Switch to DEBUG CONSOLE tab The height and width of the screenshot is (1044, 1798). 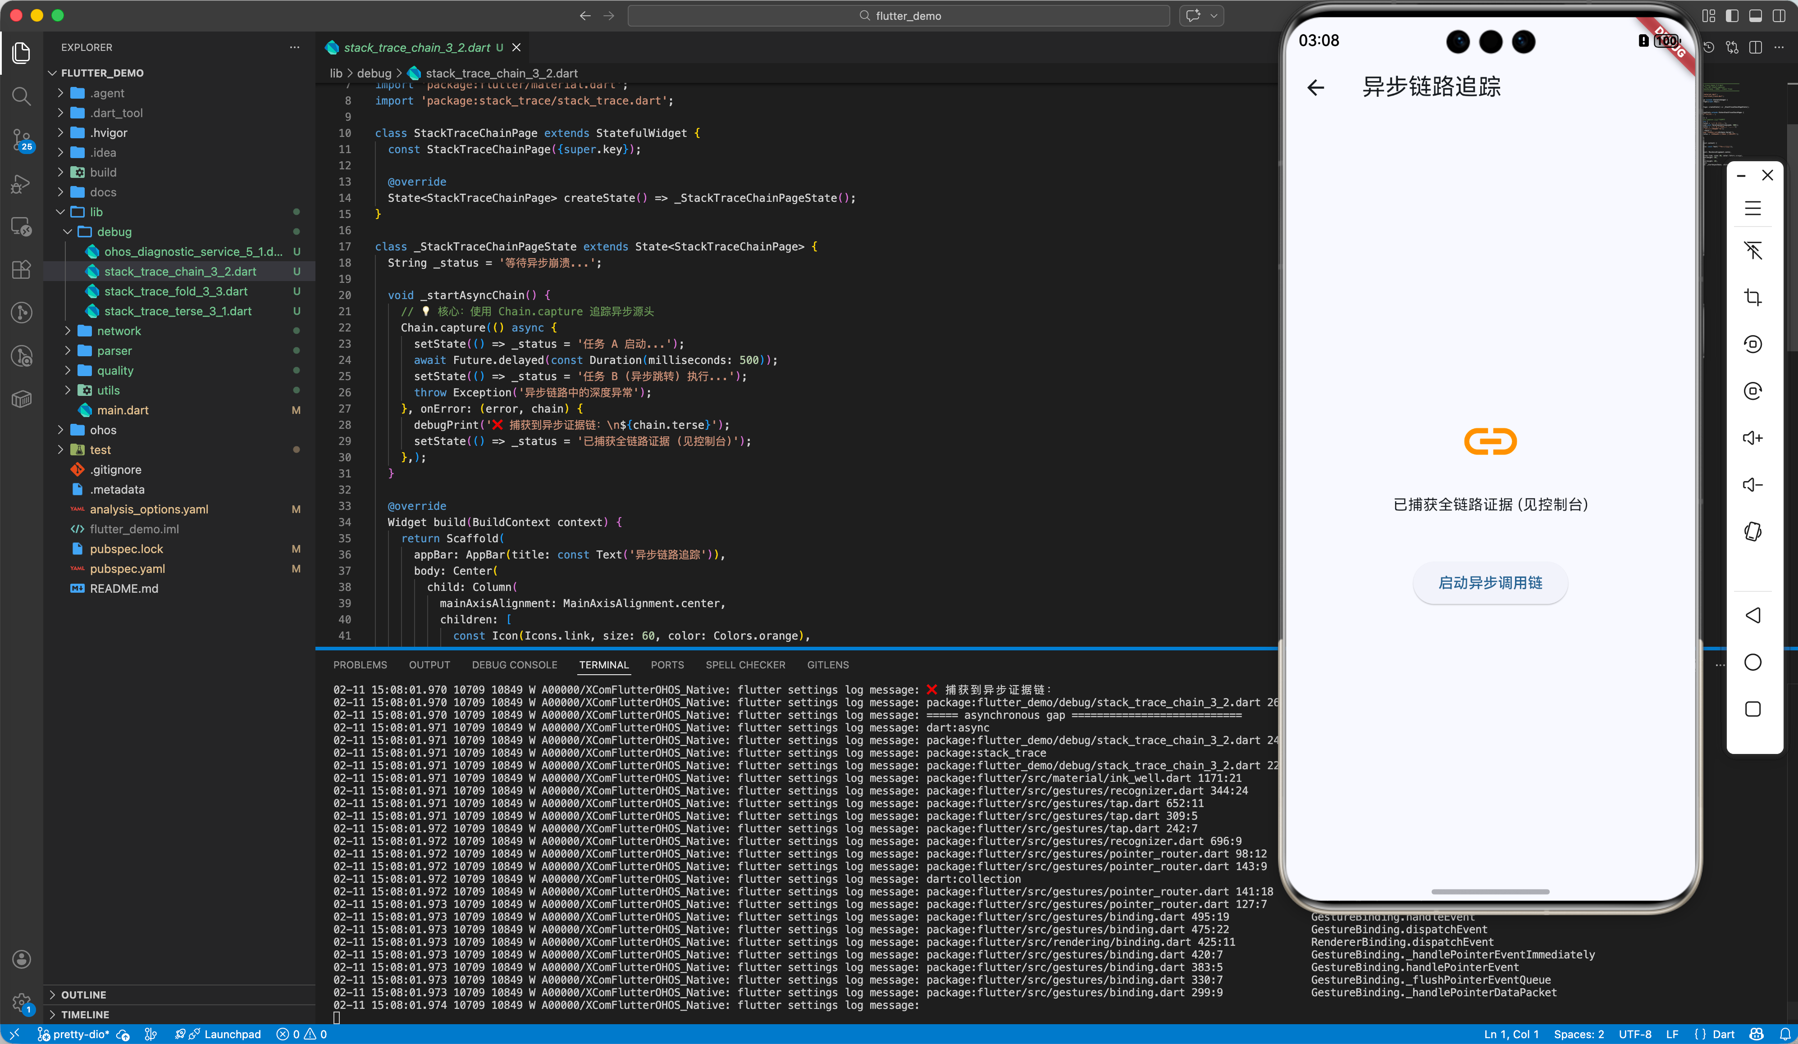[514, 665]
